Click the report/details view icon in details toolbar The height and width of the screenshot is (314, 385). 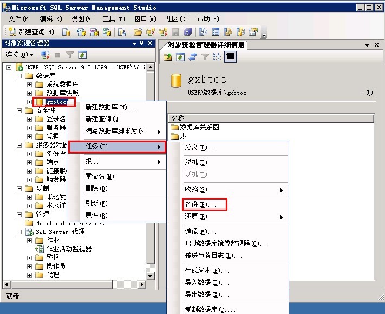[230, 57]
